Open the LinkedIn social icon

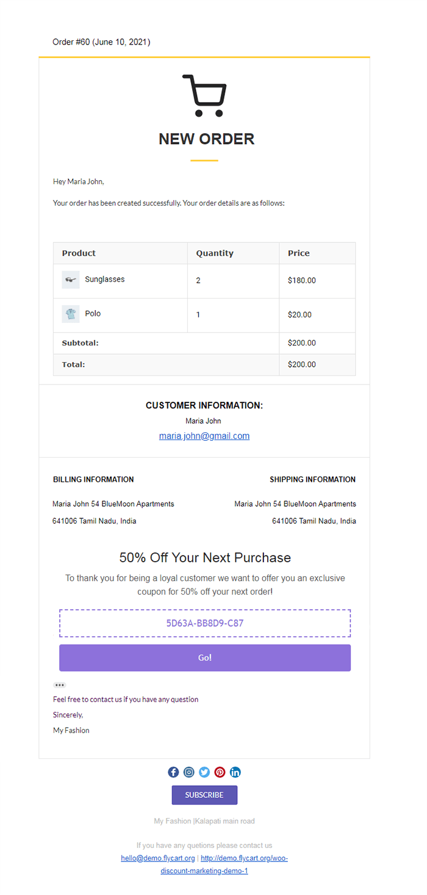[x=235, y=772]
